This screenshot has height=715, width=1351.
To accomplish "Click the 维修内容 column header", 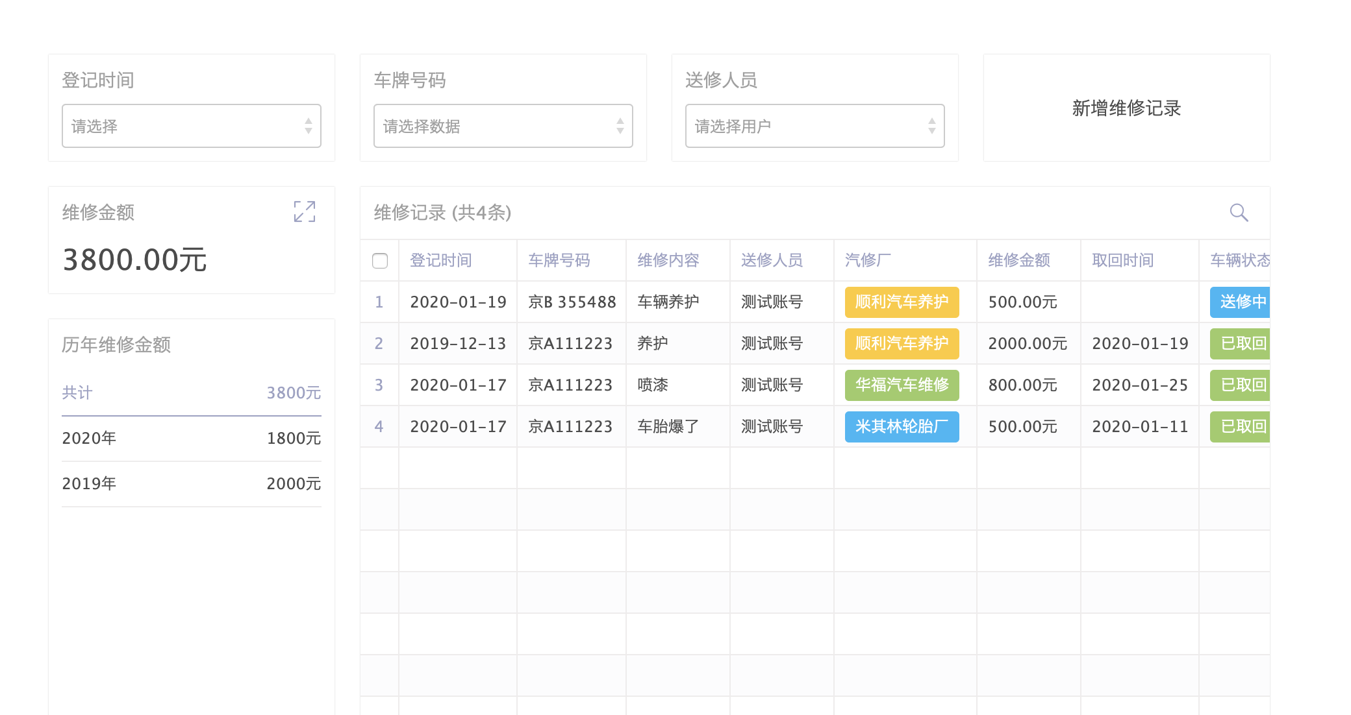I will tap(668, 260).
